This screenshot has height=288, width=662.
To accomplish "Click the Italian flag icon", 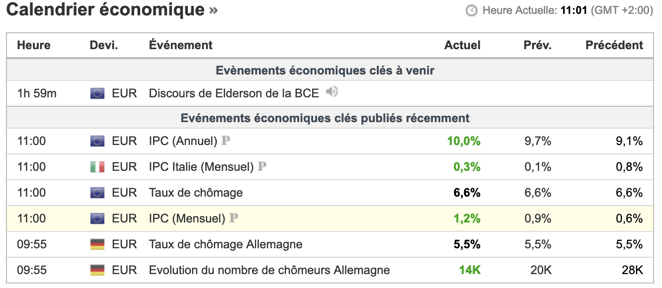I will coord(97,167).
